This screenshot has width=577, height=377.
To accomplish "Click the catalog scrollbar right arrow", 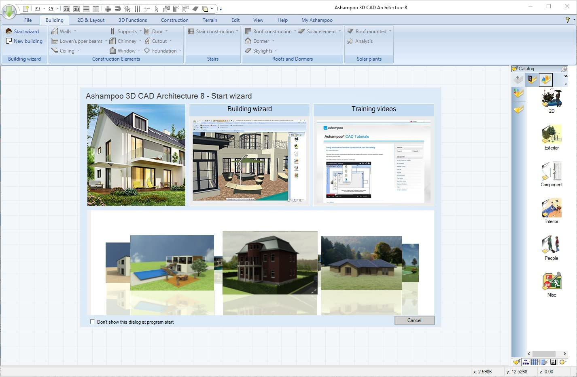I will pos(564,354).
